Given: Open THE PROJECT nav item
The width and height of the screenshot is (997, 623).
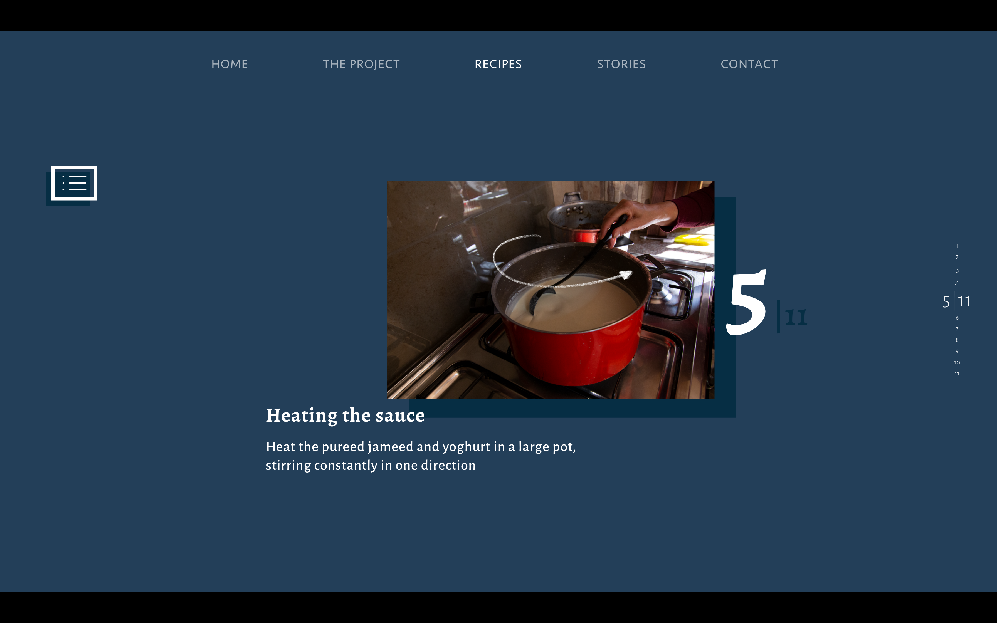Looking at the screenshot, I should coord(361,64).
